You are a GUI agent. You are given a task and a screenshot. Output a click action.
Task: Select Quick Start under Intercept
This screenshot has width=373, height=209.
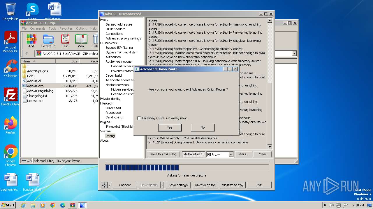[113, 108]
